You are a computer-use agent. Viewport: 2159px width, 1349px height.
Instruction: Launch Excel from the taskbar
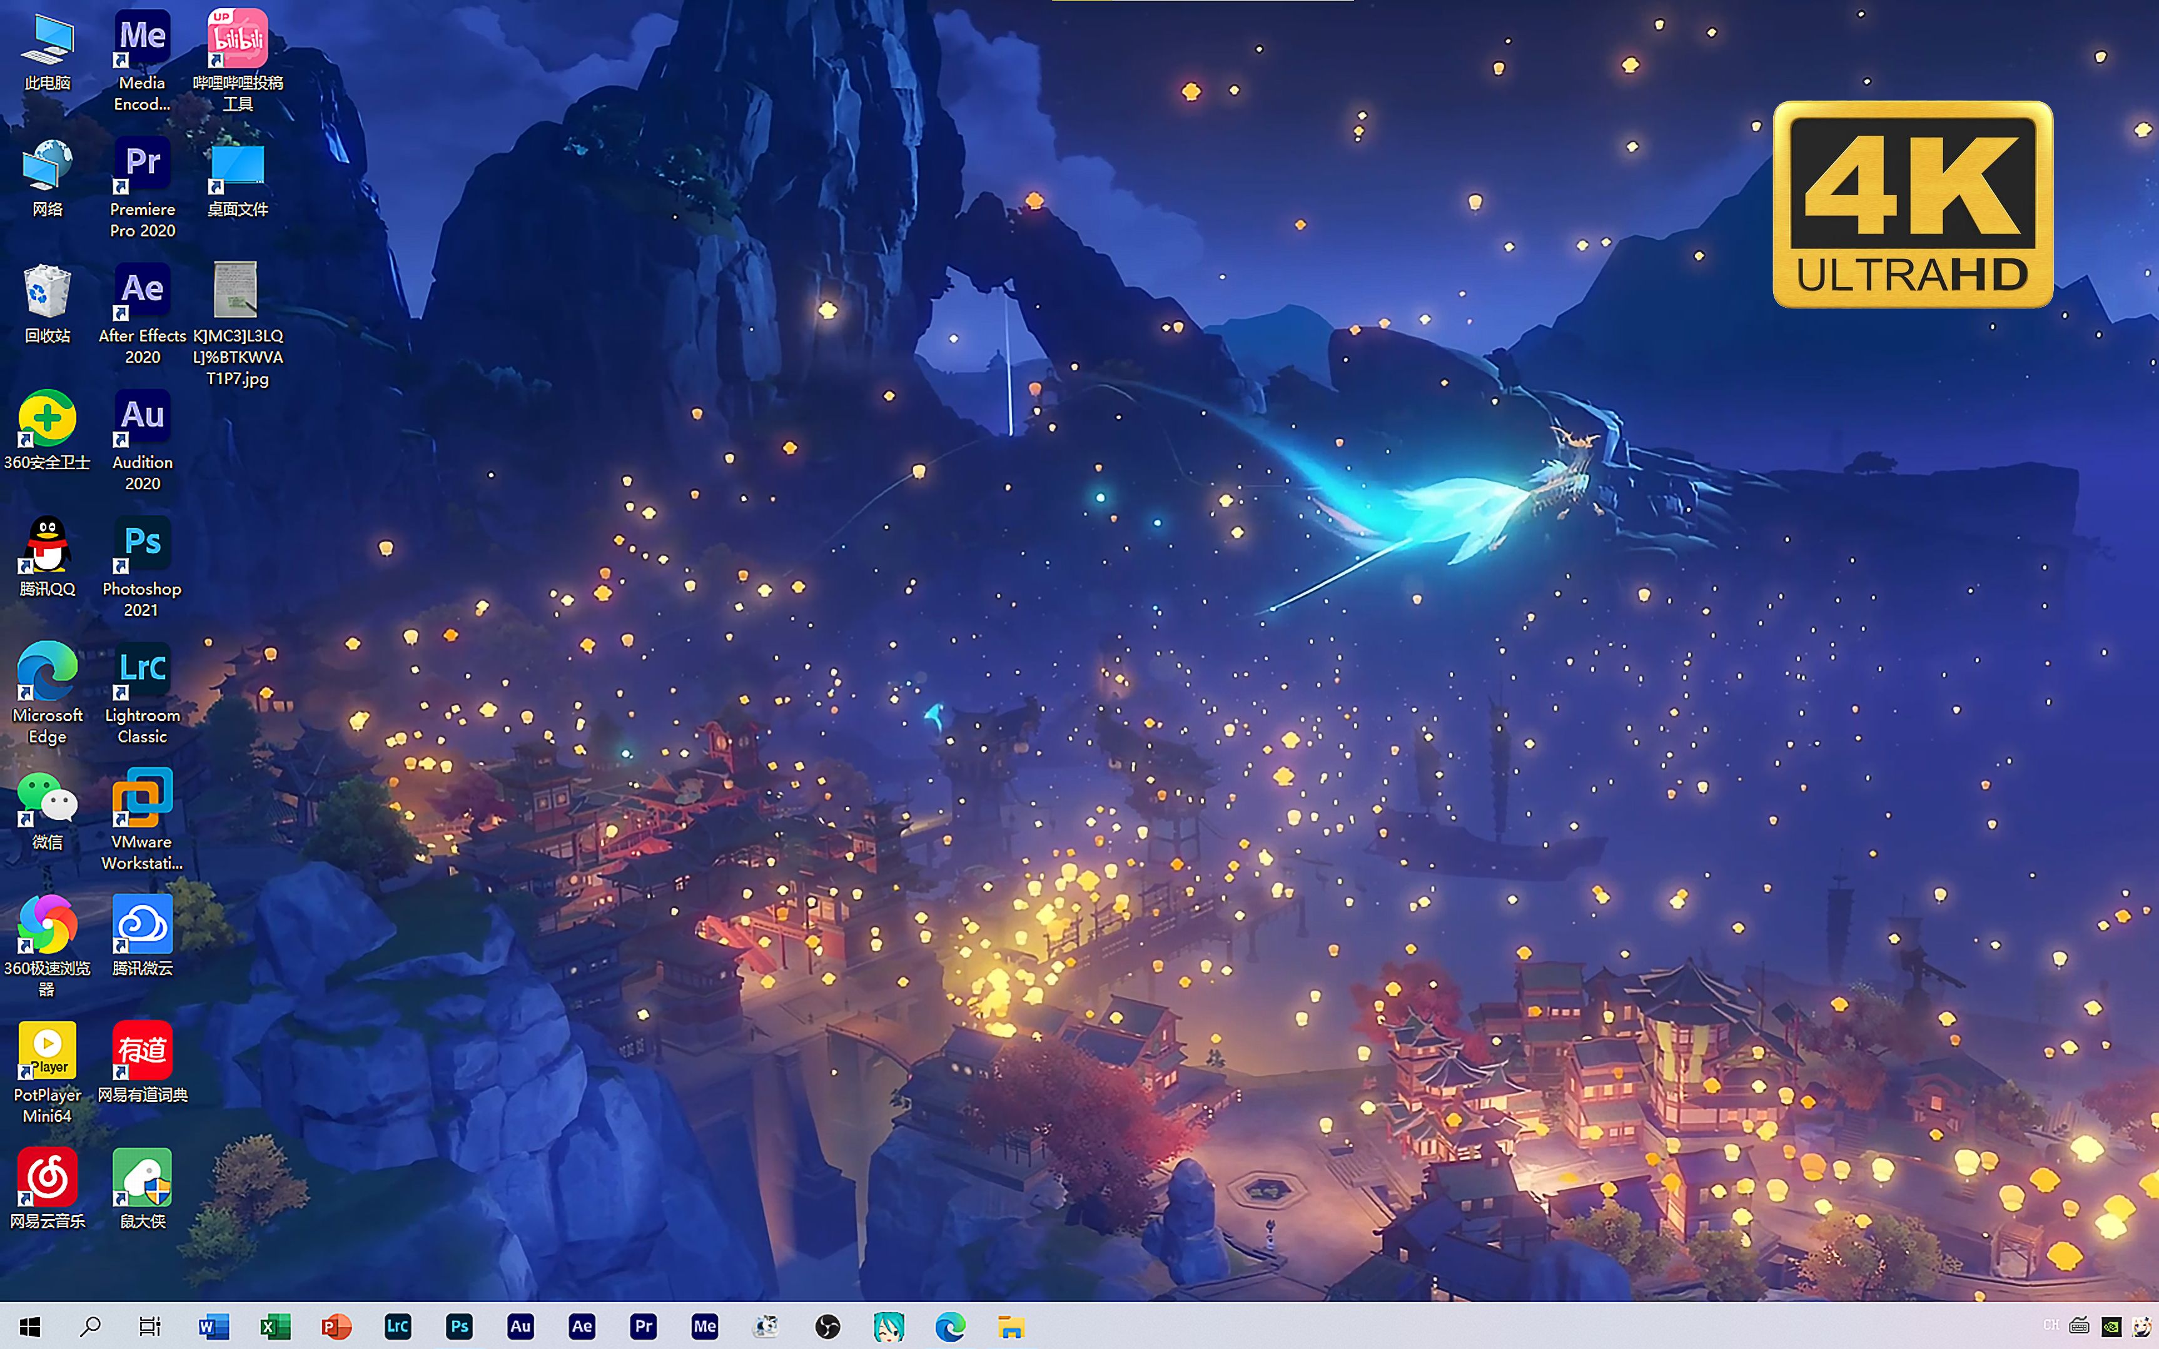275,1328
